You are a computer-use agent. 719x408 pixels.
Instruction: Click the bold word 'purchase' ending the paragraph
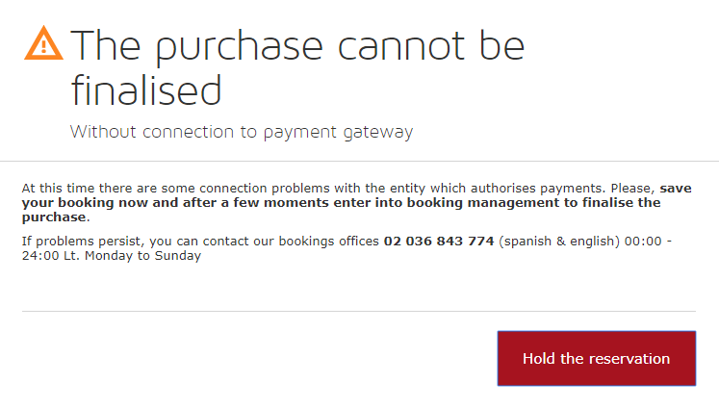[54, 217]
